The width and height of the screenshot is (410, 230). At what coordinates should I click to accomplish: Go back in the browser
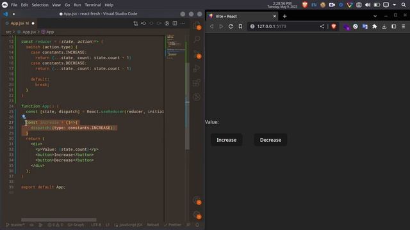(212, 26)
